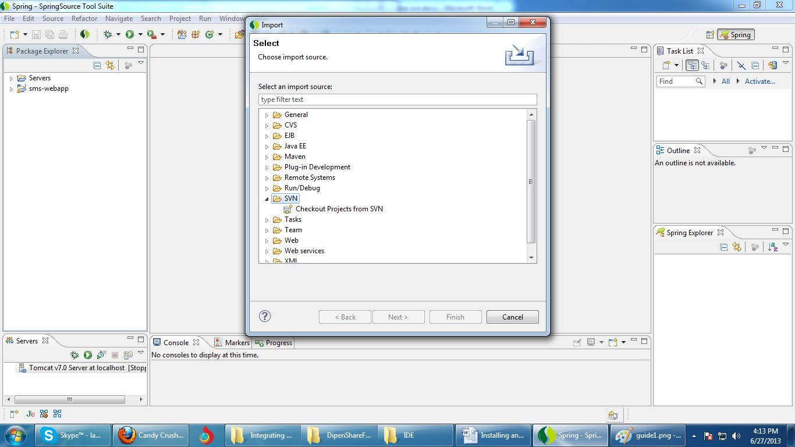The width and height of the screenshot is (795, 447).
Task: Click the New Java Package toolbar icon
Action: [196, 34]
